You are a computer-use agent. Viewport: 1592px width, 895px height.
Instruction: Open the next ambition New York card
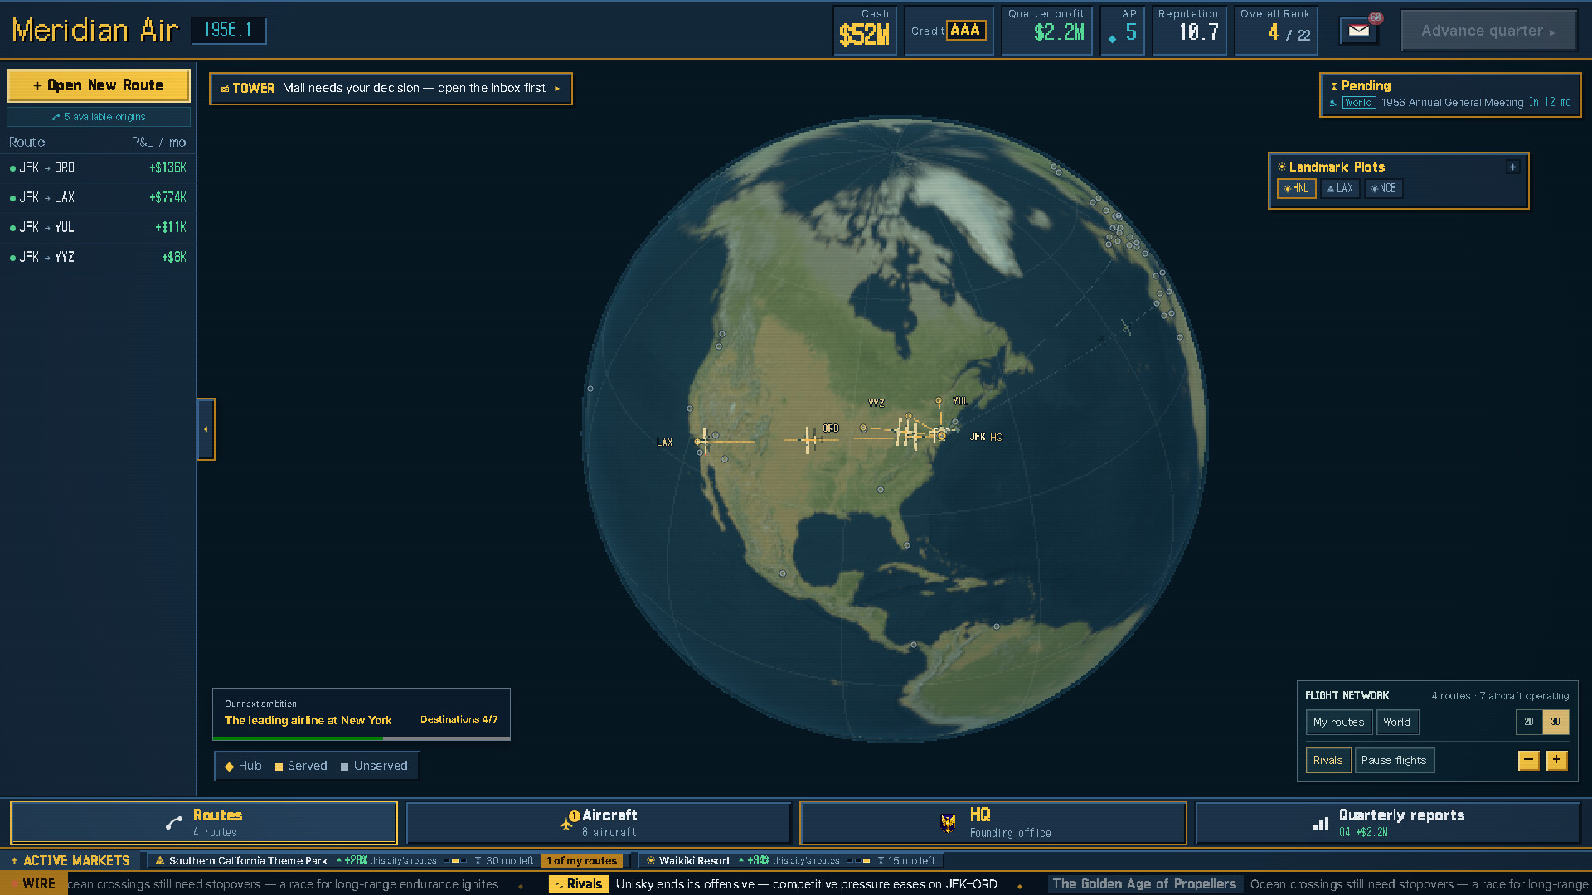[x=362, y=714]
